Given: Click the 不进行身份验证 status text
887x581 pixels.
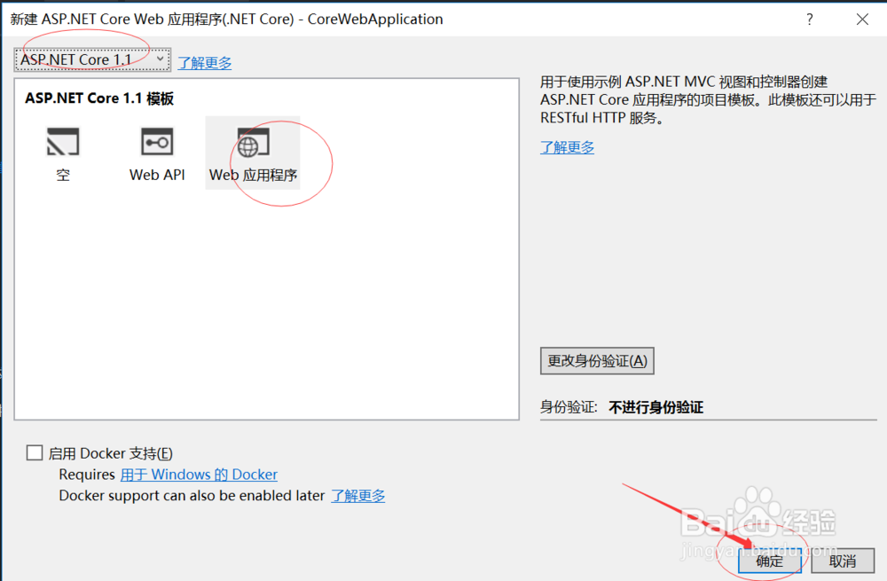Looking at the screenshot, I should pos(655,407).
